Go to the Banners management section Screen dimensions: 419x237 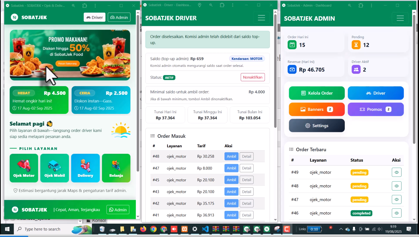point(317,109)
